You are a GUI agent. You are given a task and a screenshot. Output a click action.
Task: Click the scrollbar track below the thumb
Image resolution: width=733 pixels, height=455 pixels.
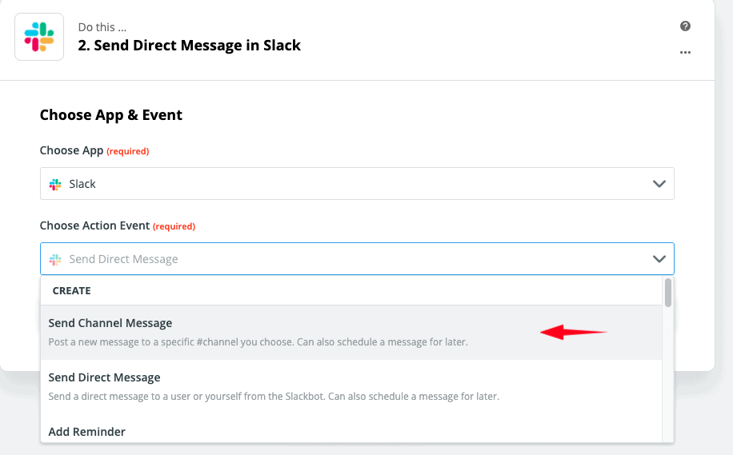coord(667,376)
